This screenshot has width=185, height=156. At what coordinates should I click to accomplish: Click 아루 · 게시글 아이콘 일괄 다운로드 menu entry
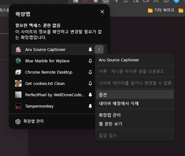[135, 71]
